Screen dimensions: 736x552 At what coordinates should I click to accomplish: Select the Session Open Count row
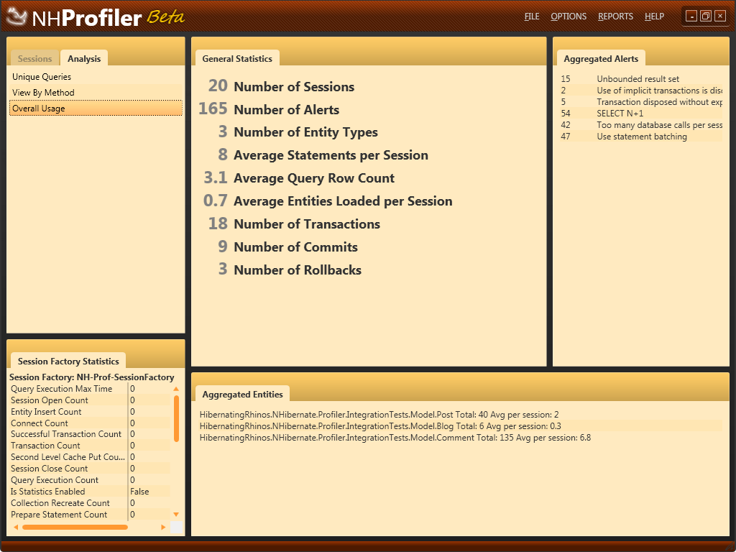[x=90, y=400]
